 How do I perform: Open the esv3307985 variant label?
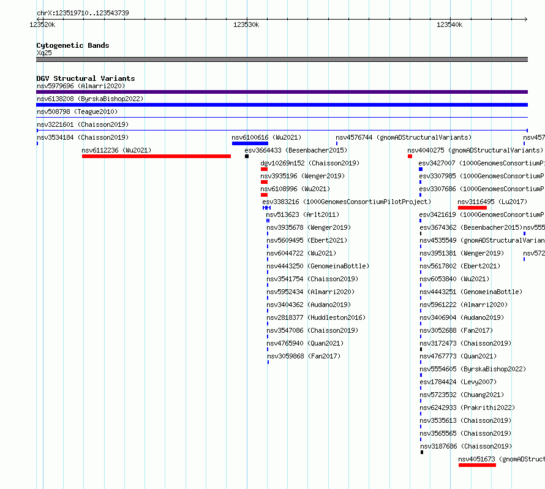click(482, 176)
